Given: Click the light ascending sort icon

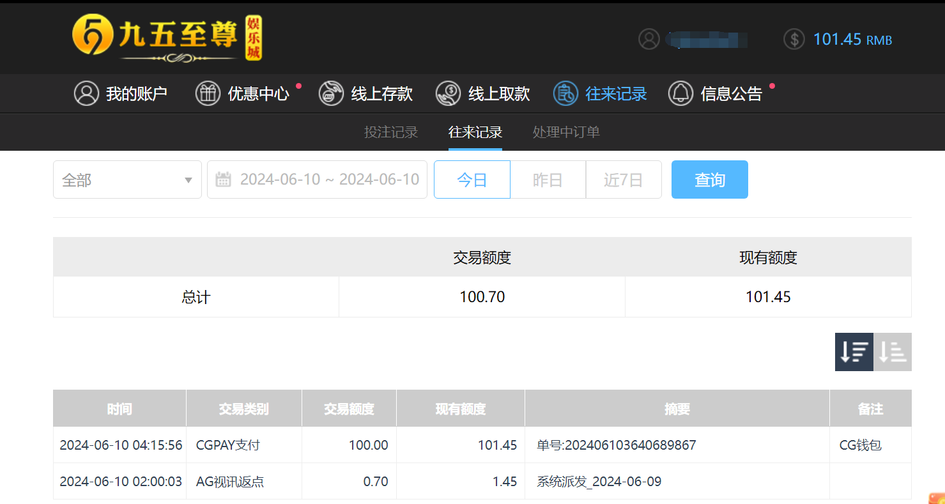Looking at the screenshot, I should [893, 351].
